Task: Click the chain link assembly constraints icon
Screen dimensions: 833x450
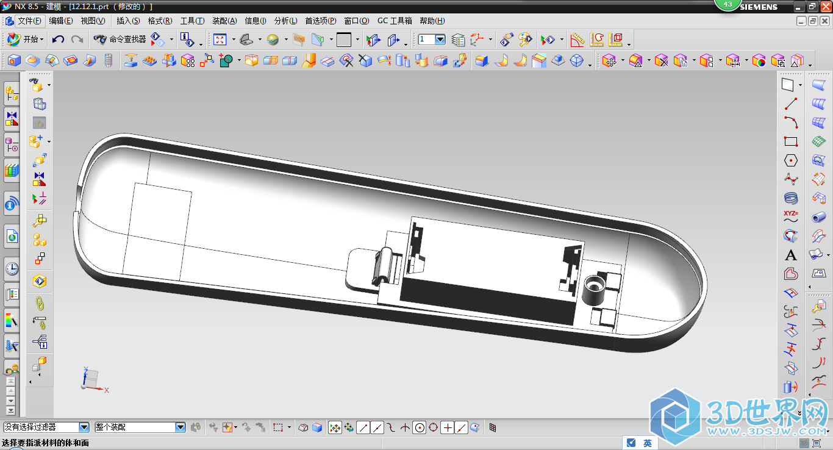Action: tap(40, 302)
